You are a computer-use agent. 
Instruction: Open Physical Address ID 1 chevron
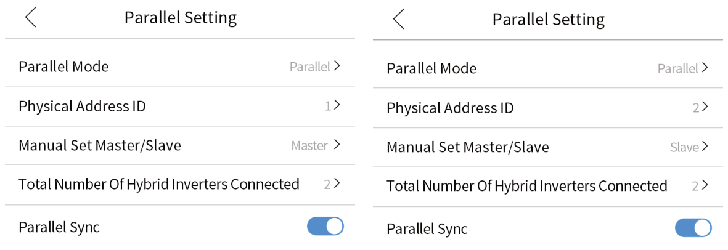coord(337,105)
